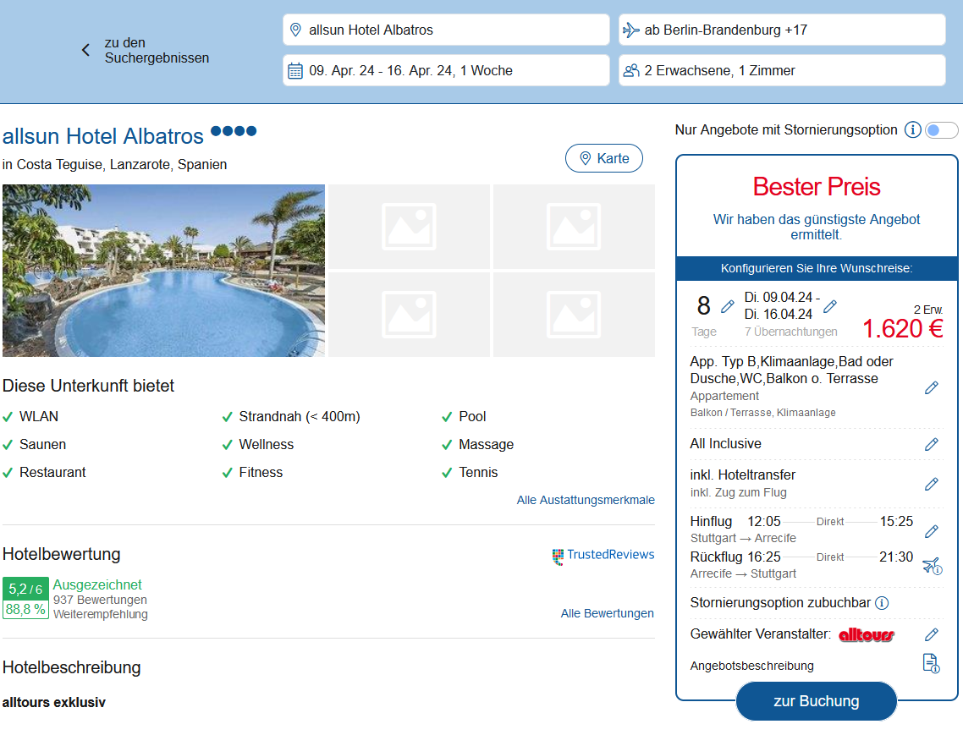Change the Veranstalter alltours via pencil icon
The image size is (974, 735).
coord(931,634)
